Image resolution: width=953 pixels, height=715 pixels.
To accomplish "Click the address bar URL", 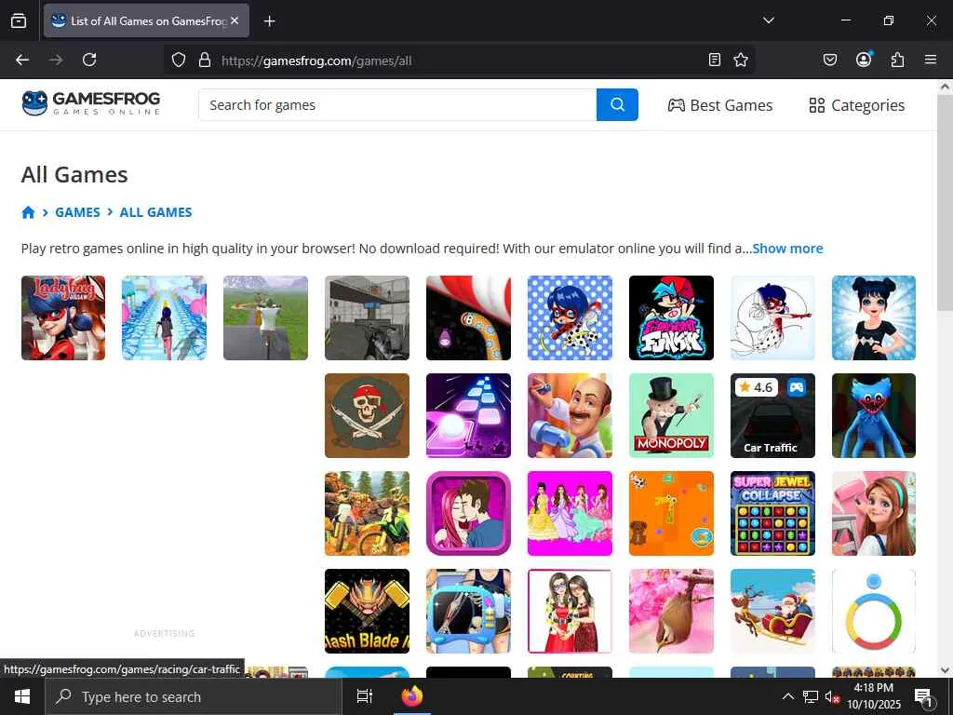I will tap(316, 61).
